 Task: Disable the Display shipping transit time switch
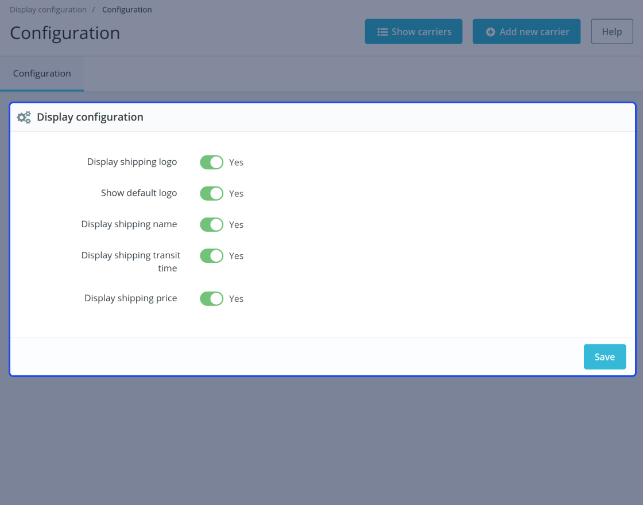point(212,256)
